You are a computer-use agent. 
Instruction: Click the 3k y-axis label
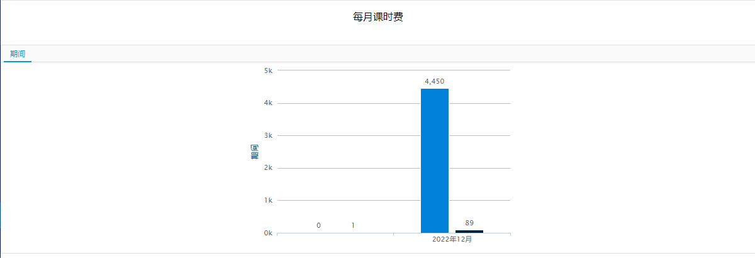click(x=268, y=135)
